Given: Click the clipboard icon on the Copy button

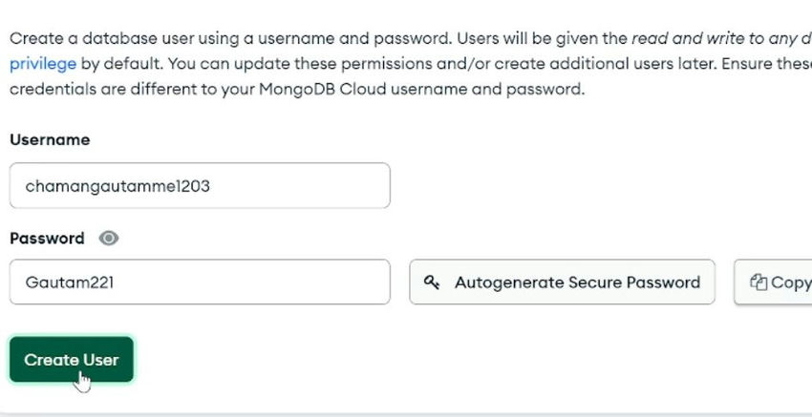Looking at the screenshot, I should 759,282.
